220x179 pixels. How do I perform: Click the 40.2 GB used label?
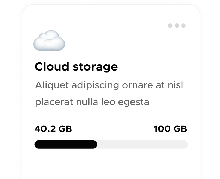(53, 129)
